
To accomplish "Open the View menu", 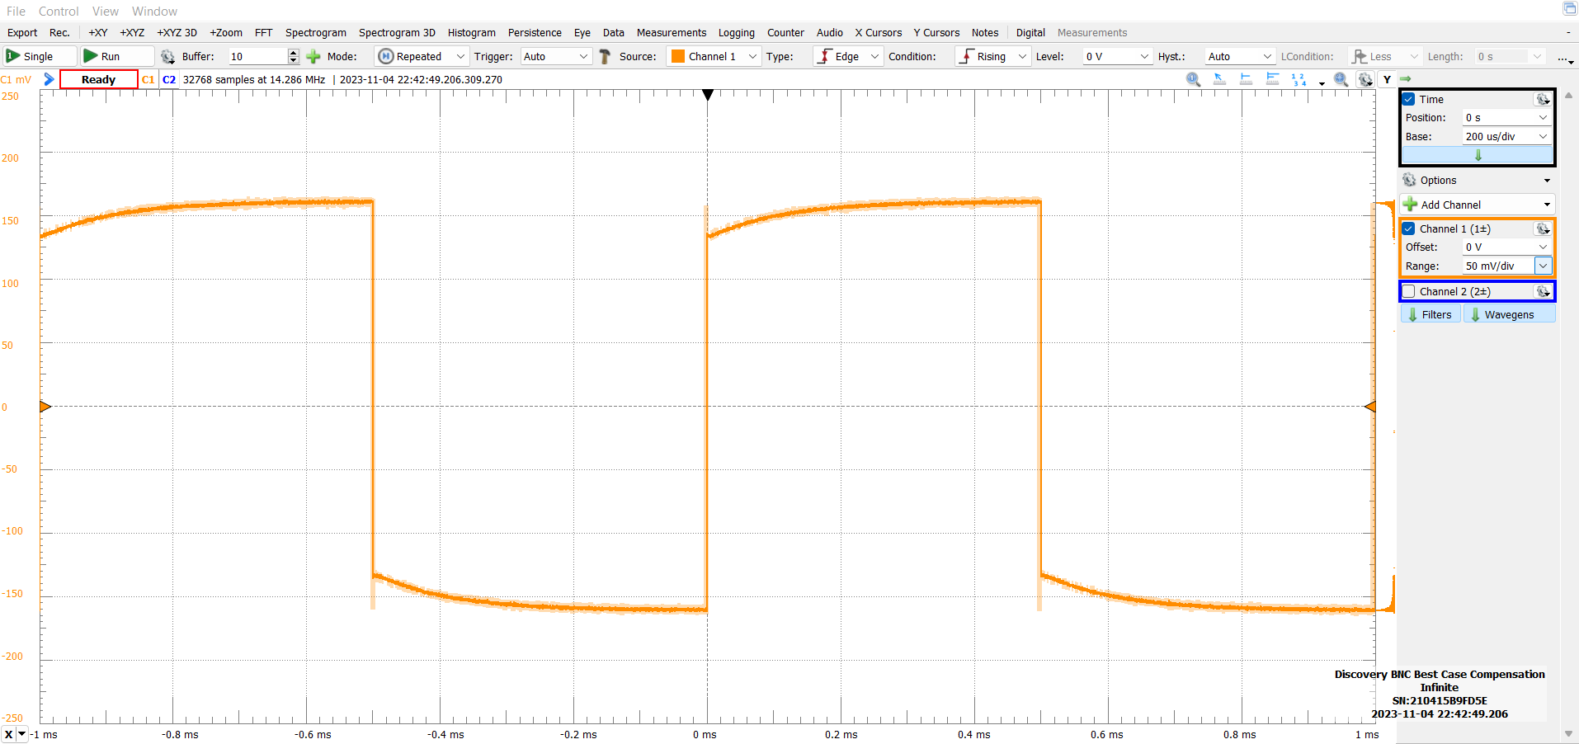I will pyautogui.click(x=106, y=11).
